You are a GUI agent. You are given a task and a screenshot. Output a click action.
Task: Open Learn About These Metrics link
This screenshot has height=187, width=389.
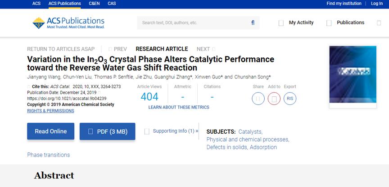[x=179, y=107]
